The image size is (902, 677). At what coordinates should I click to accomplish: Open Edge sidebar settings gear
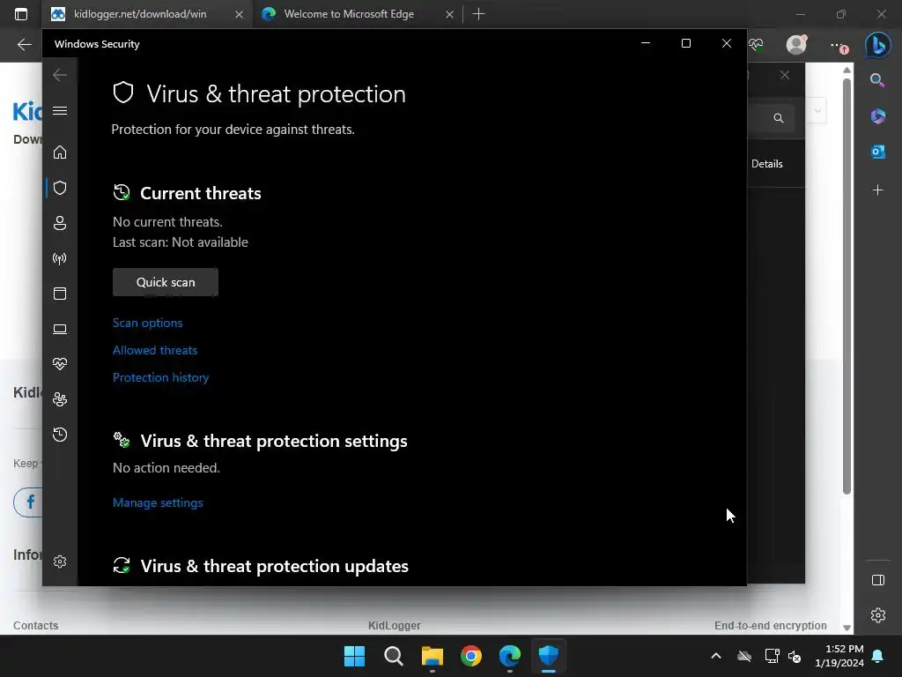point(878,614)
